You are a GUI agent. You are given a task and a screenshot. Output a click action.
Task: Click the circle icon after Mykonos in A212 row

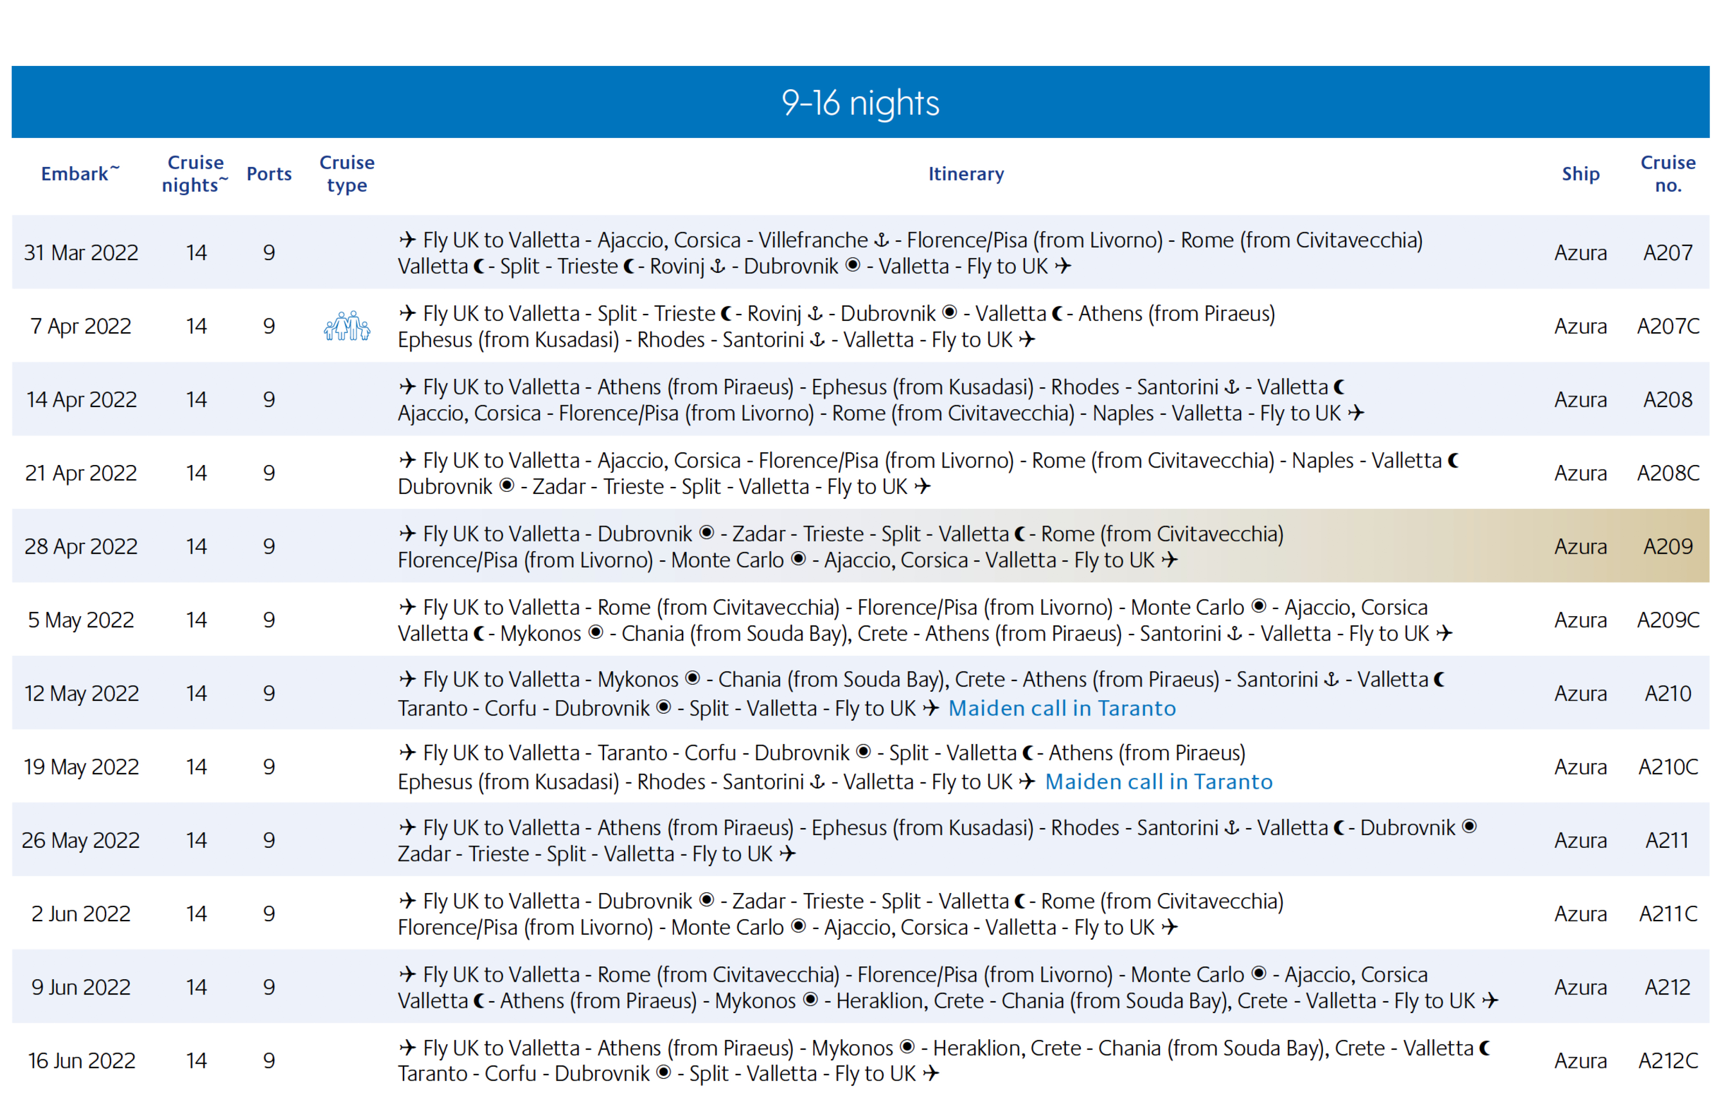pyautogui.click(x=811, y=999)
